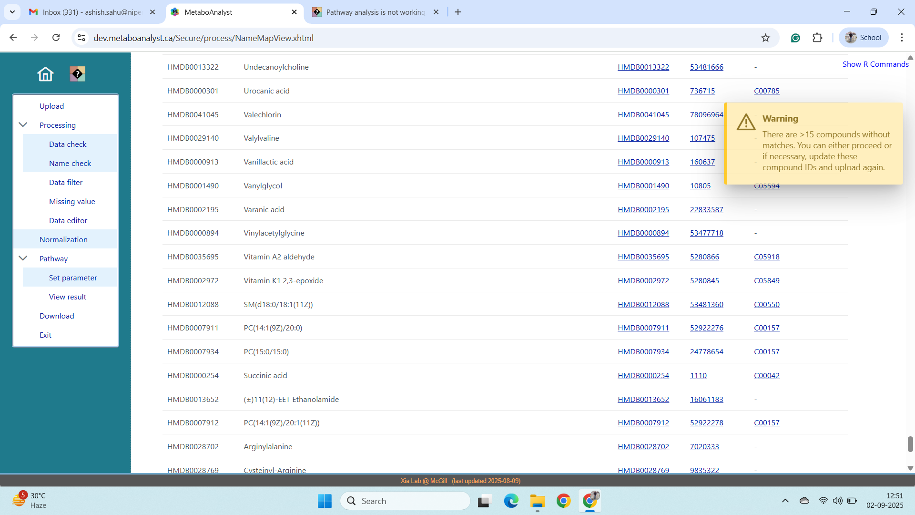Open Data check step

pos(68,144)
